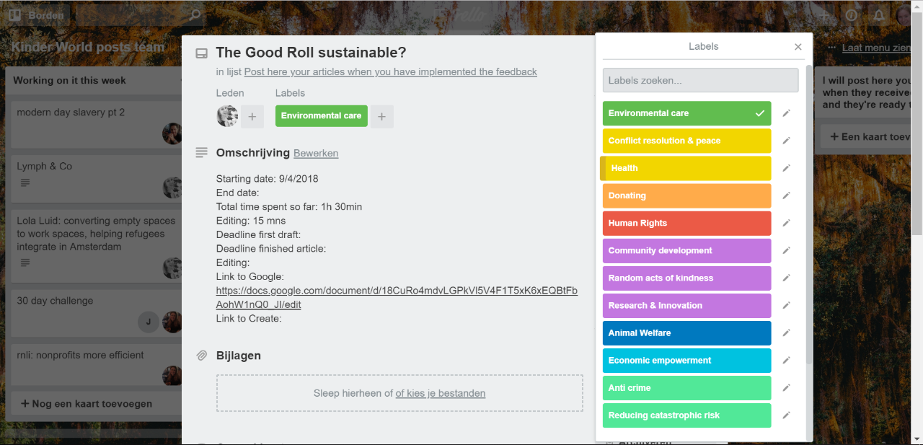Select the green Anti crime label
Screen dimensions: 923x445
687,387
